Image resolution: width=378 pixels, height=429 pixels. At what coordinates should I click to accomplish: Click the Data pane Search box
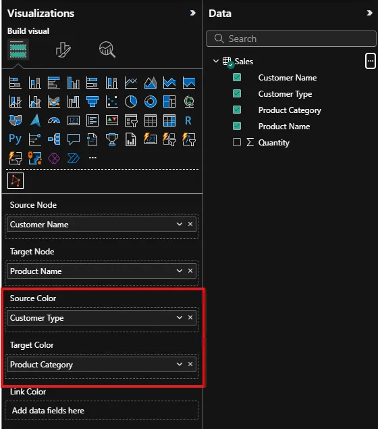click(291, 39)
